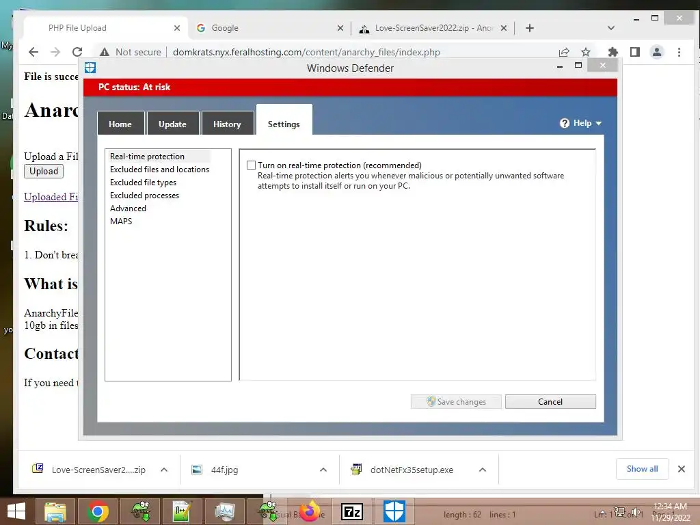
Task: Close the Google browser tab
Action: (340, 27)
